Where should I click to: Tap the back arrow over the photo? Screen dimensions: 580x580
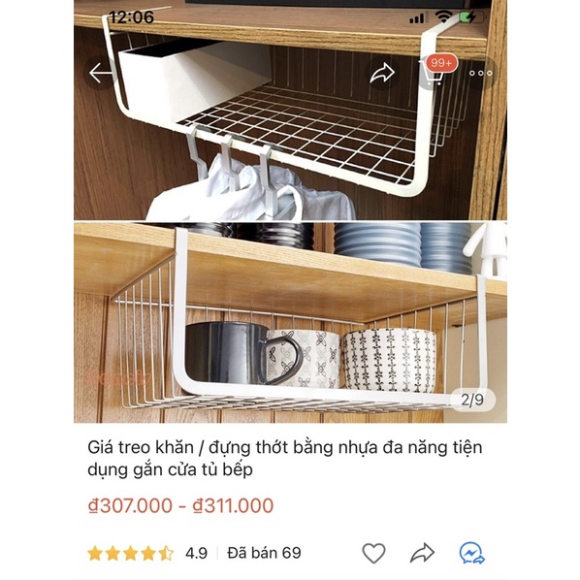(x=101, y=73)
